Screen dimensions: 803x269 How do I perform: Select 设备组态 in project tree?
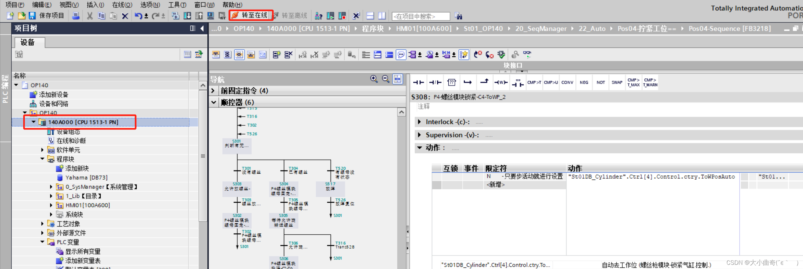tap(68, 131)
